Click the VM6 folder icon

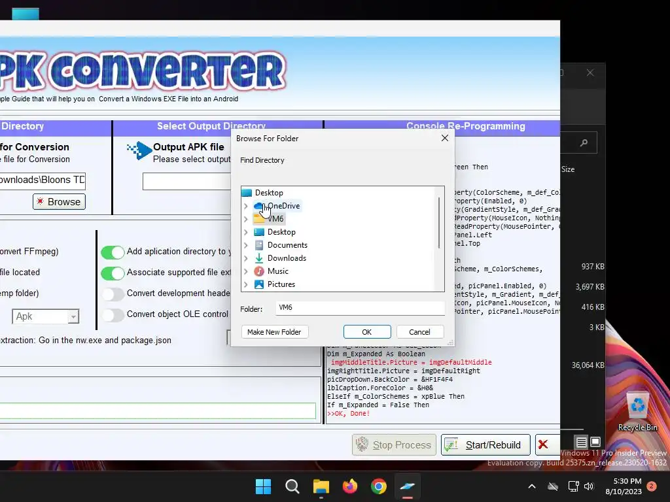click(x=259, y=219)
